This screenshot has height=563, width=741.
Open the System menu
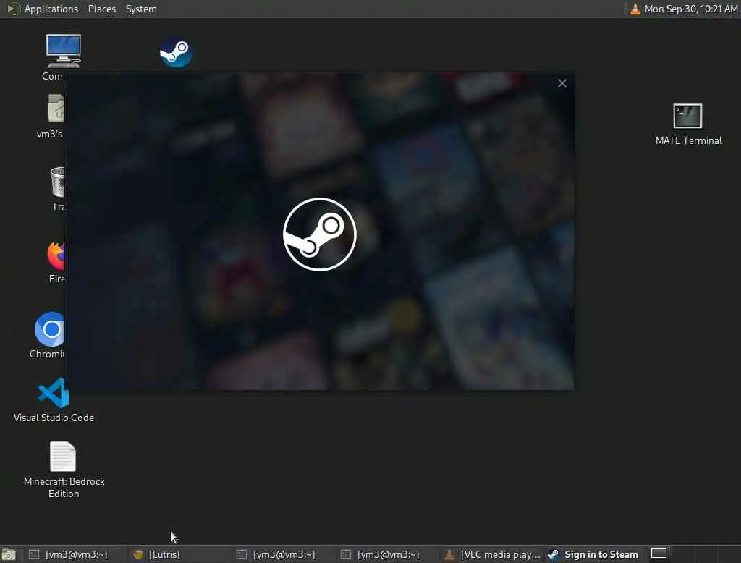tap(141, 9)
